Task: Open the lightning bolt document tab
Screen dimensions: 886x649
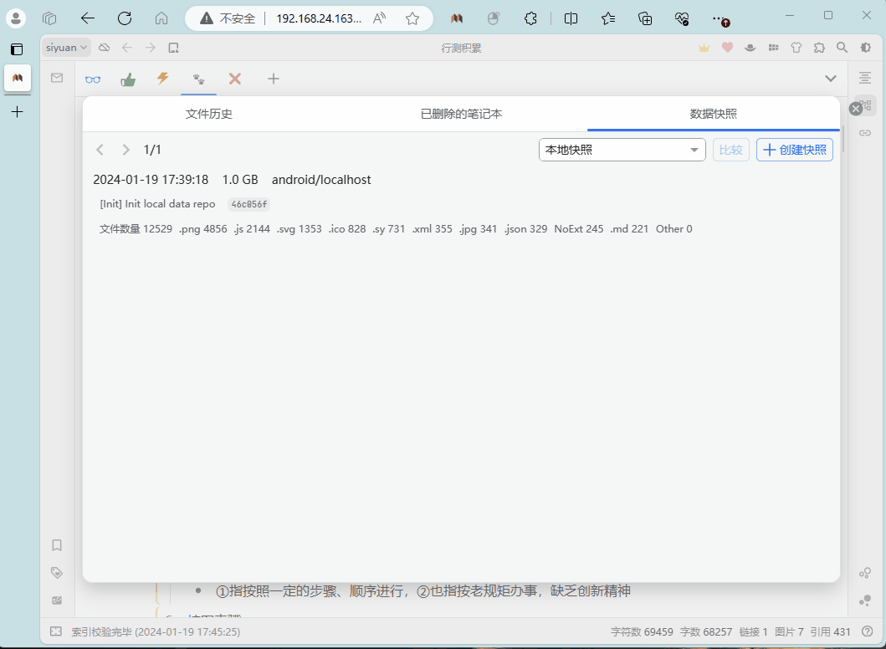Action: [x=162, y=78]
